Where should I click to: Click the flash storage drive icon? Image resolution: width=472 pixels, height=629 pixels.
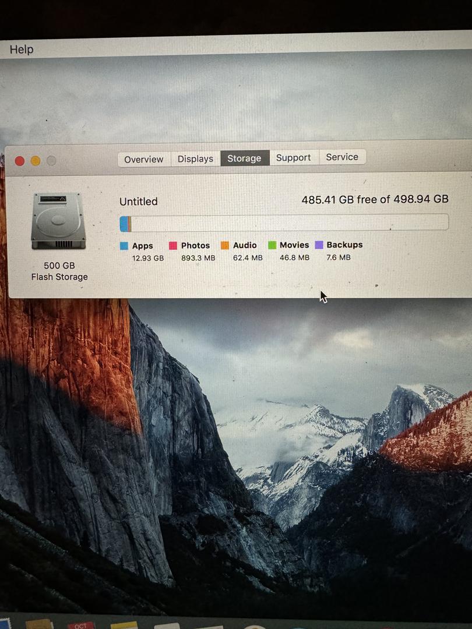pos(59,221)
